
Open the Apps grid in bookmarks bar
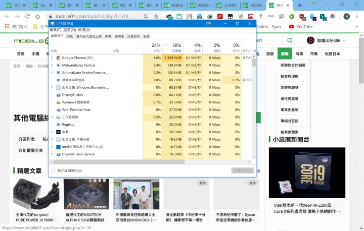[x=7, y=27]
